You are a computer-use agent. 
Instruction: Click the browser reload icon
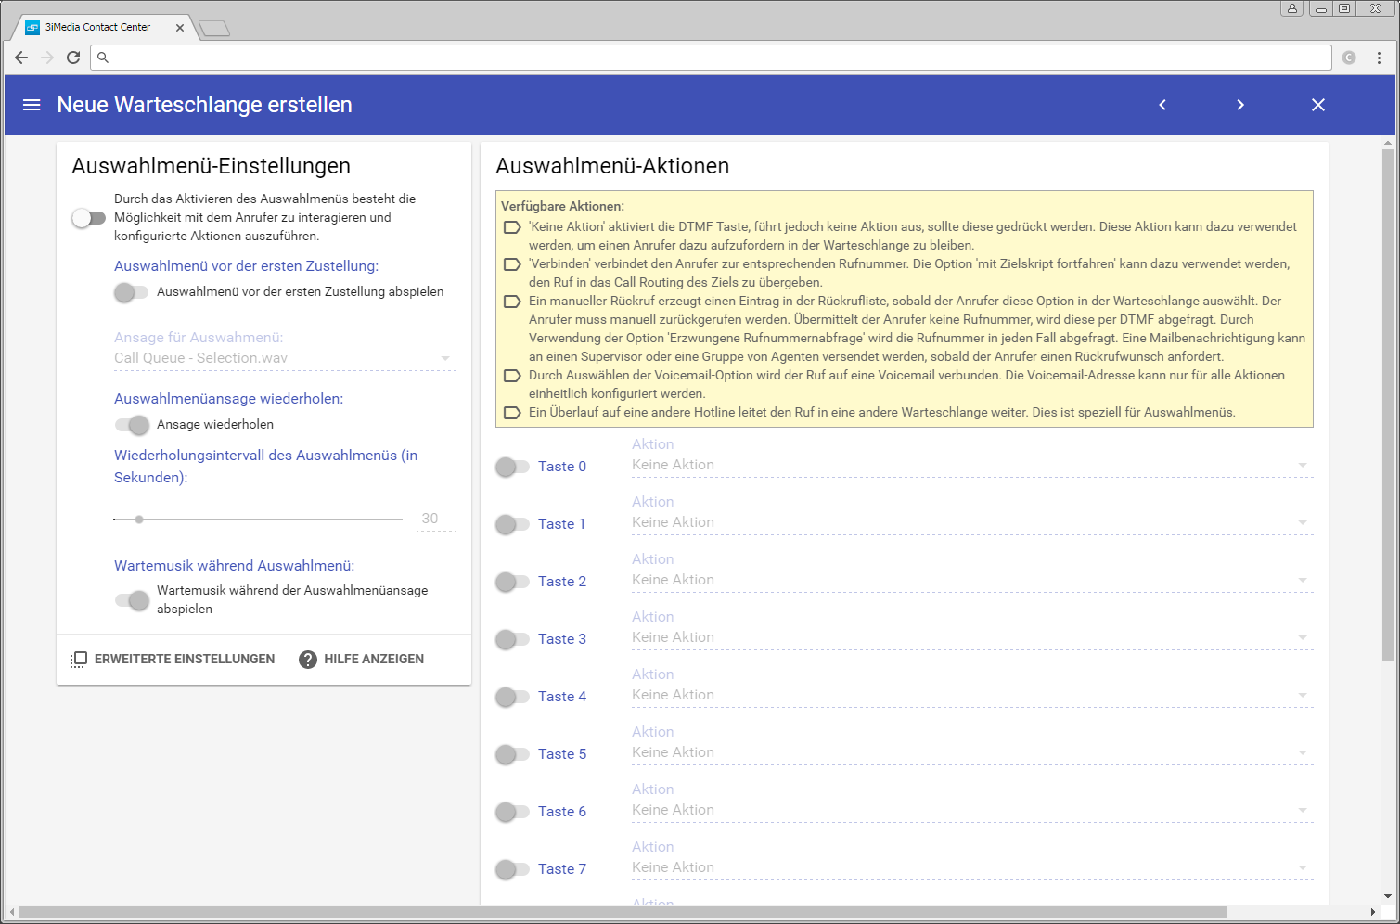73,58
